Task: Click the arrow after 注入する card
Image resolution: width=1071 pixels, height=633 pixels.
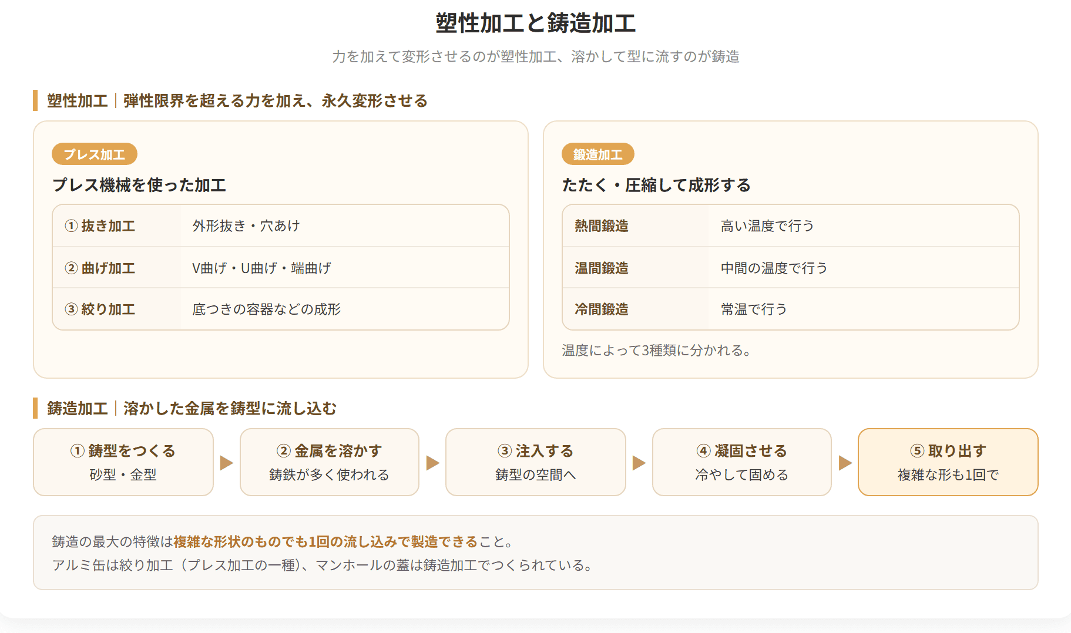Action: click(639, 463)
